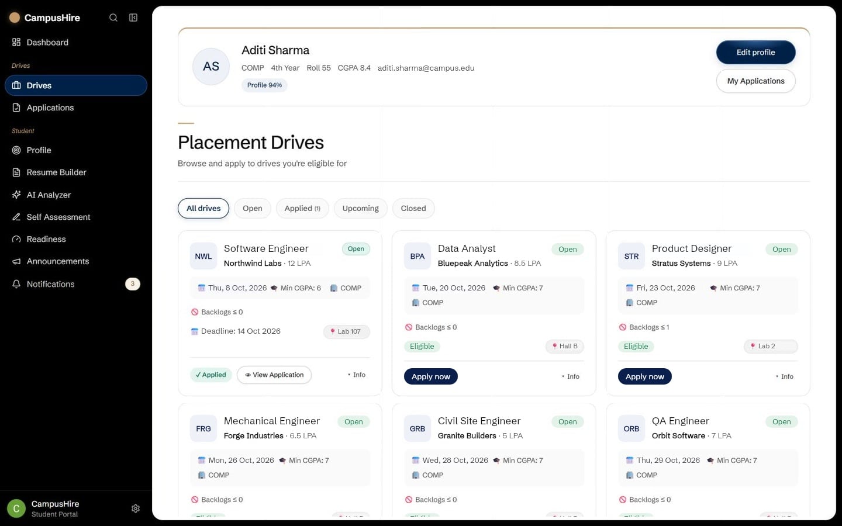This screenshot has height=526, width=842.
Task: Click the Lab 107 location chip
Action: (346, 331)
